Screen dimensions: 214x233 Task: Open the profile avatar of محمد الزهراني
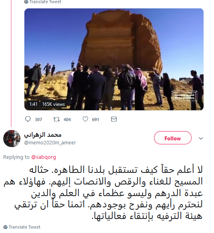click(12, 138)
